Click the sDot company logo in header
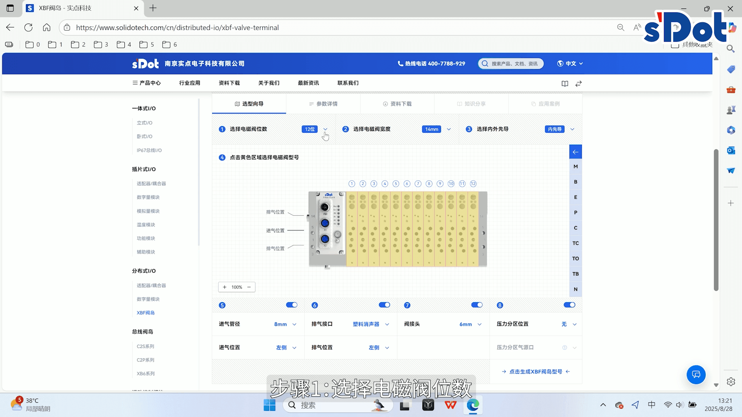This screenshot has width=742, height=417. point(145,64)
